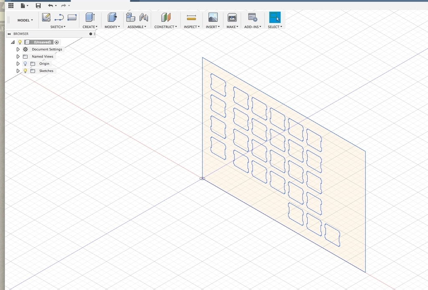Select the Press Pull modify tool
This screenshot has width=428, height=290.
click(x=112, y=17)
